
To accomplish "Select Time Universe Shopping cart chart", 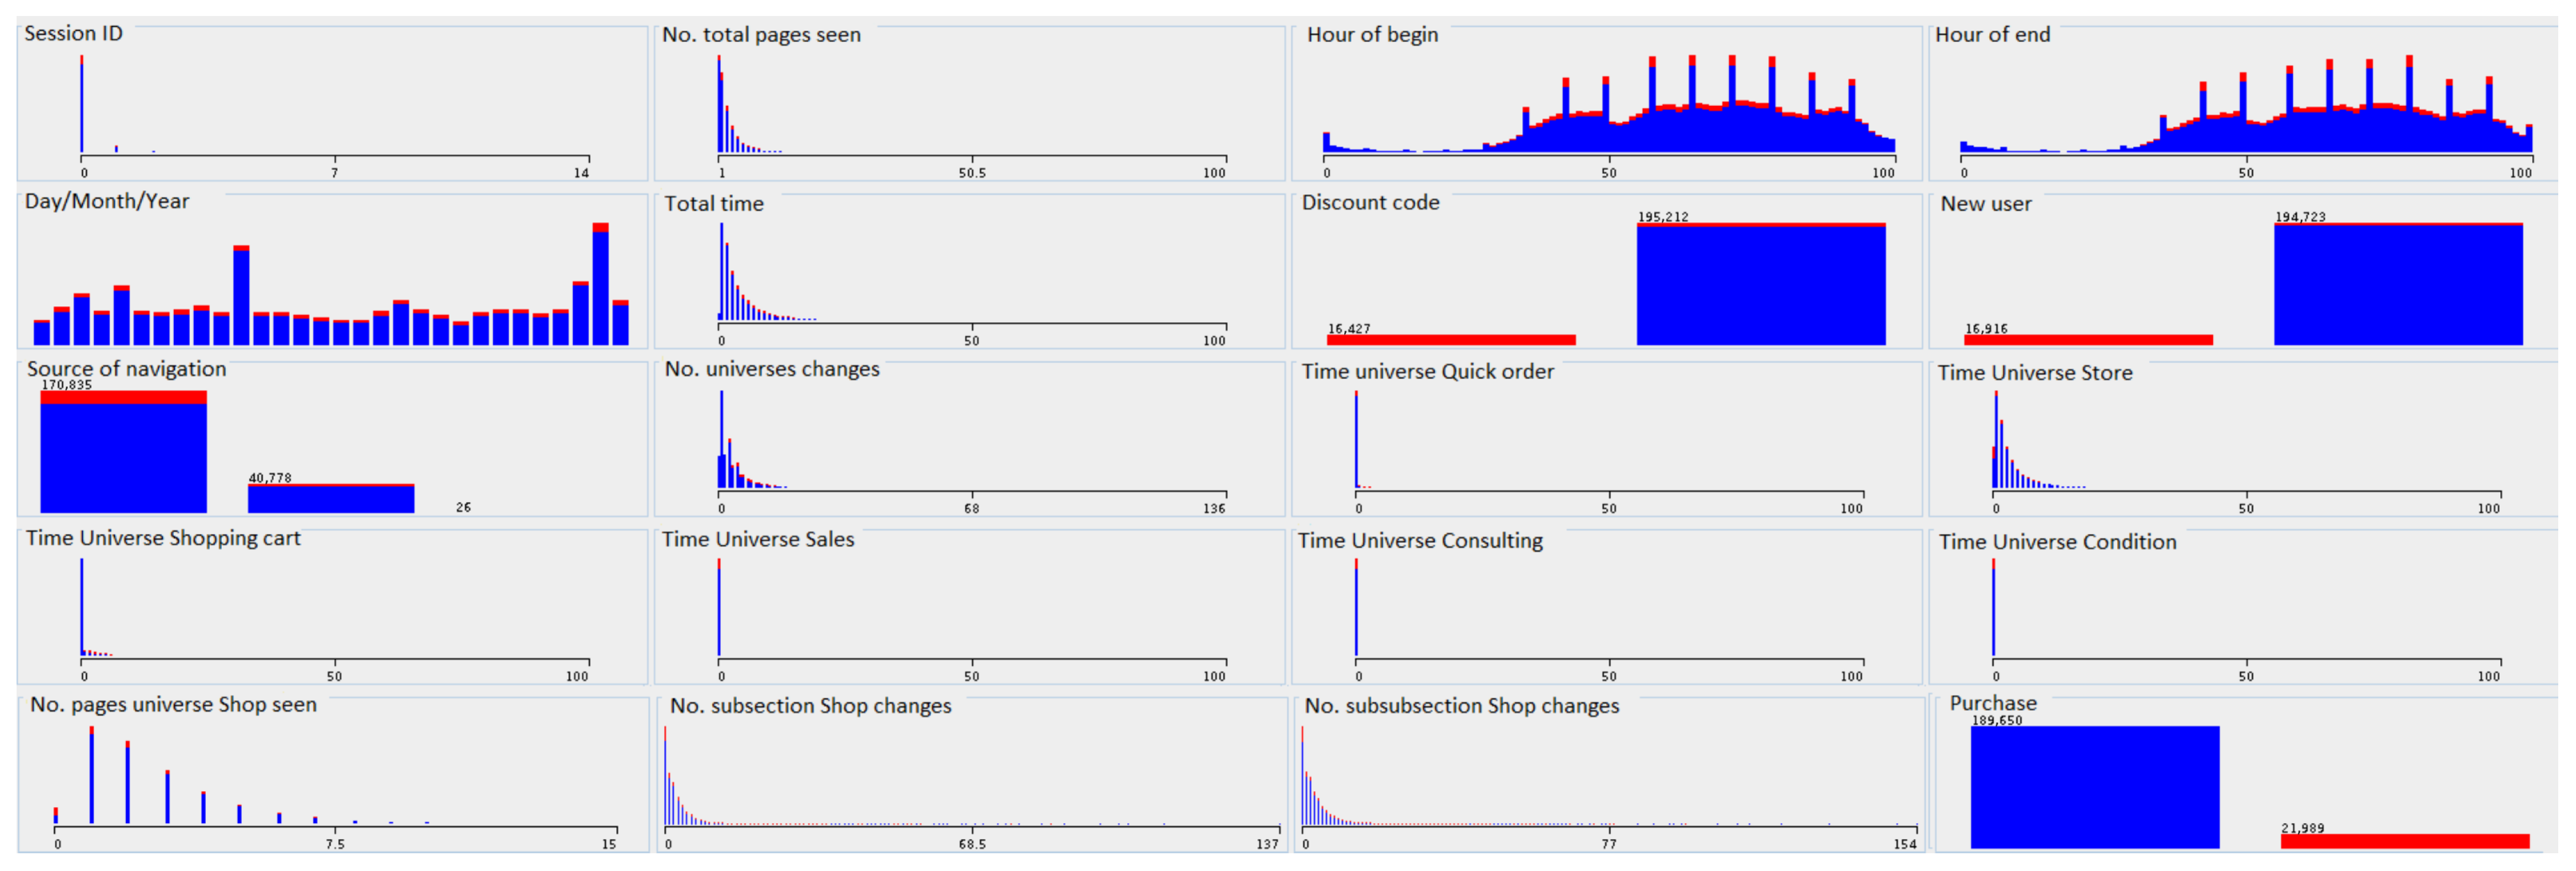I will (x=332, y=608).
